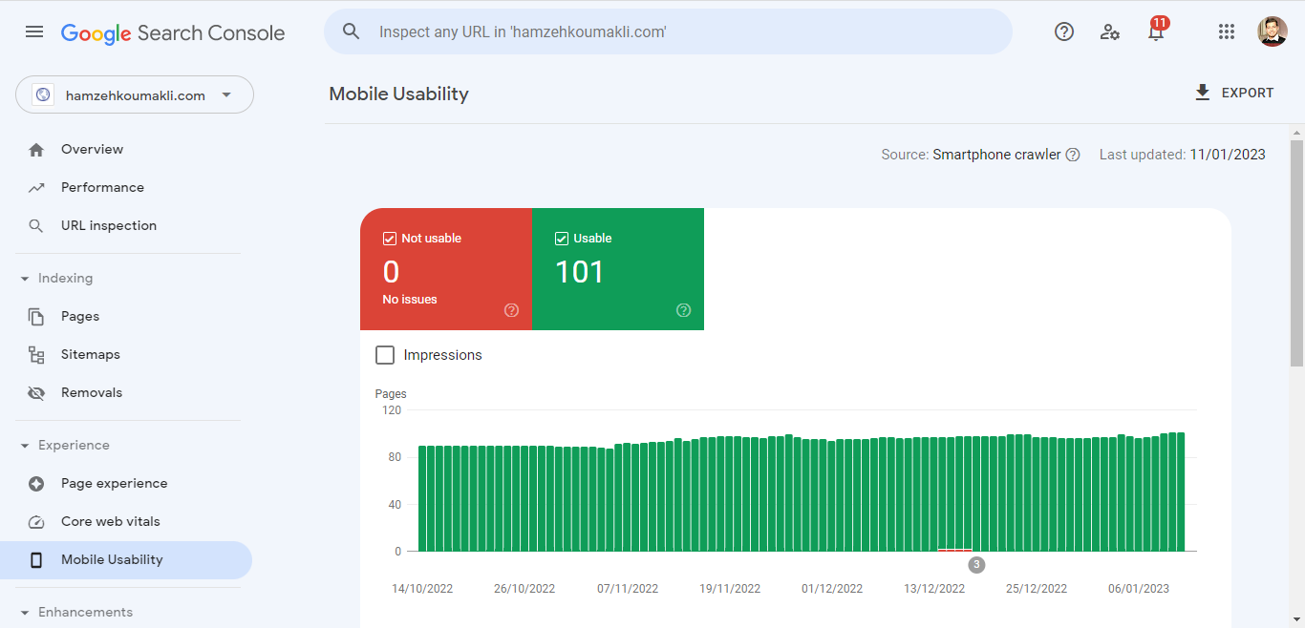The height and width of the screenshot is (628, 1305).
Task: Open the Sitemaps page
Action: coord(90,354)
